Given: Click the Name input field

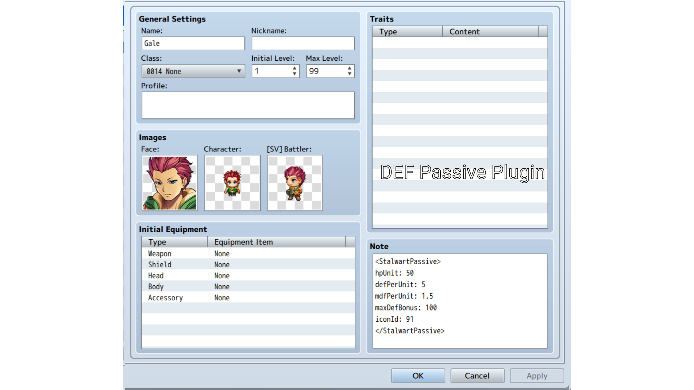Looking at the screenshot, I should (x=193, y=43).
